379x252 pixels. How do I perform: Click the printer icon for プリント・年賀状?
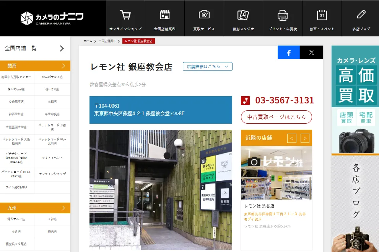tap(283, 15)
